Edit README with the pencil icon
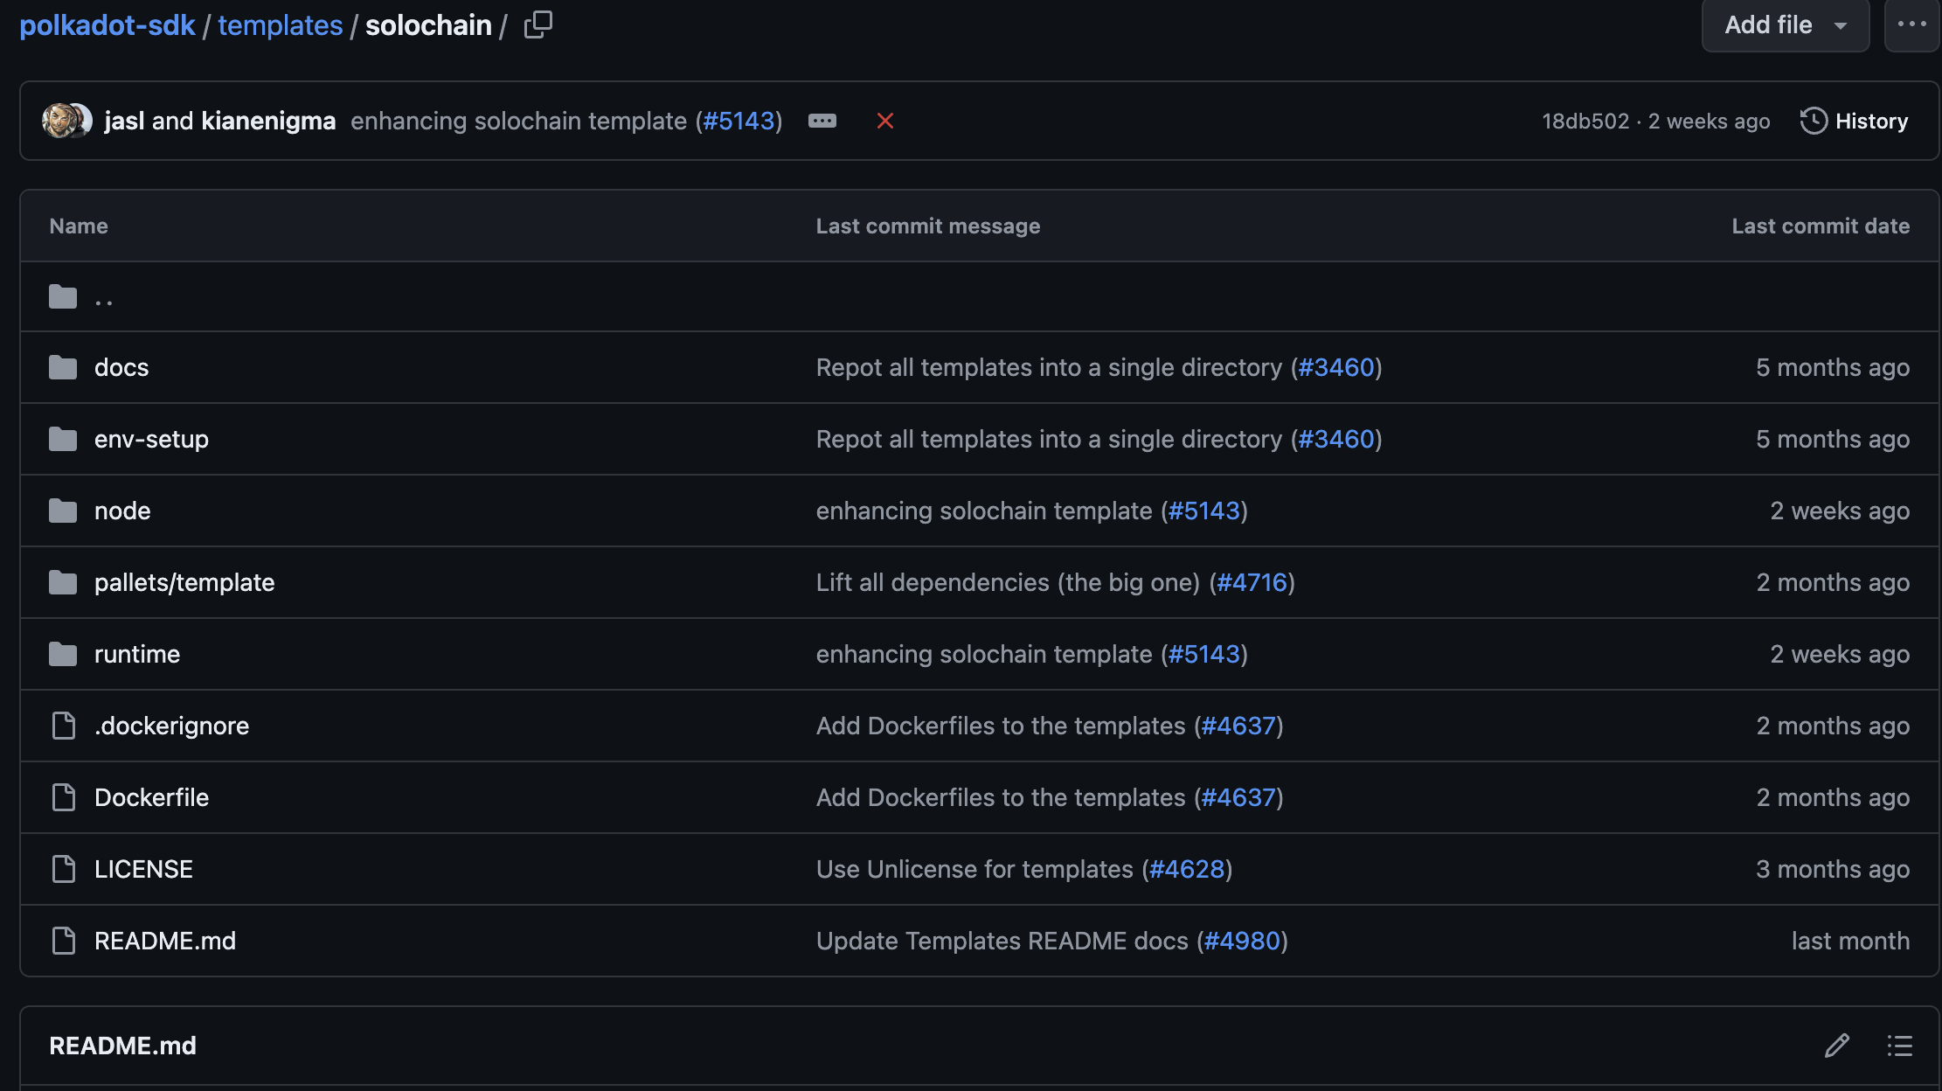1942x1091 pixels. [x=1836, y=1046]
